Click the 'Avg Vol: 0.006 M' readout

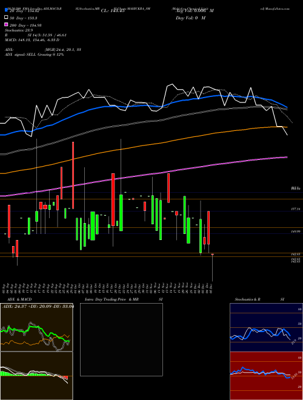(x=195, y=11)
